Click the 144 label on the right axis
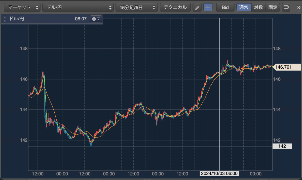Image resolution: width=302 pixels, height=180 pixels. click(x=277, y=110)
